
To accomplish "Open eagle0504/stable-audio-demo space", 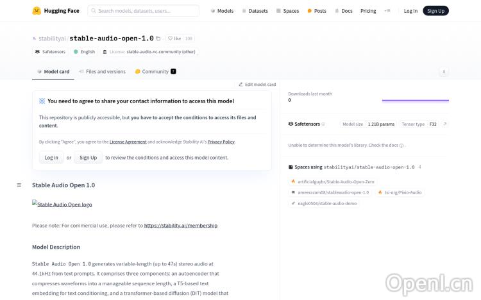I will (x=324, y=203).
